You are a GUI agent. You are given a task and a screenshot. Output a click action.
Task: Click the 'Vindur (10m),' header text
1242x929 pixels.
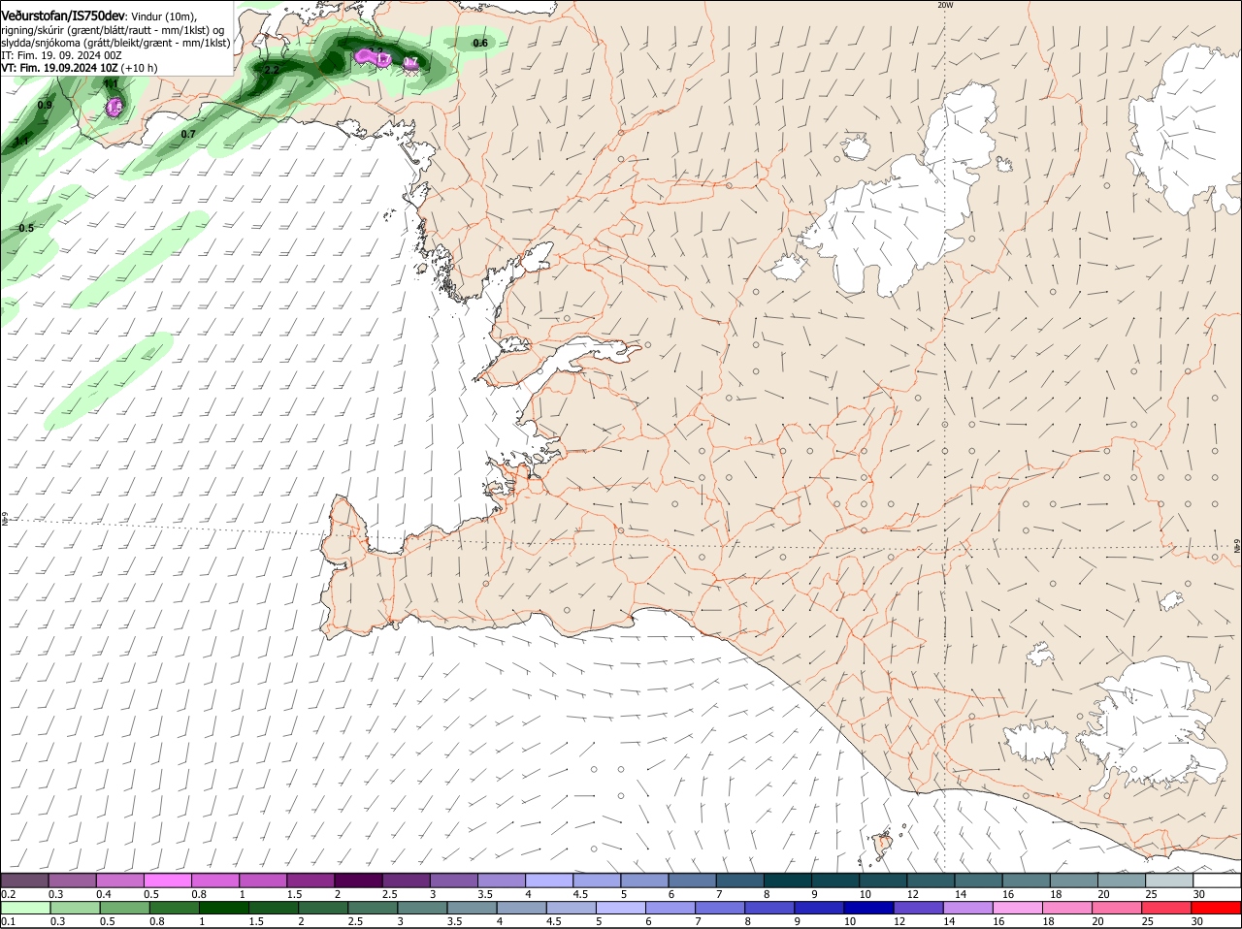coord(163,16)
